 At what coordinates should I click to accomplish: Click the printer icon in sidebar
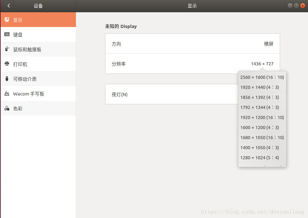point(7,64)
